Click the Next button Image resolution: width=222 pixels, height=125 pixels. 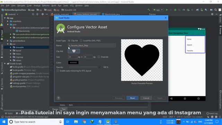[x=133, y=98]
